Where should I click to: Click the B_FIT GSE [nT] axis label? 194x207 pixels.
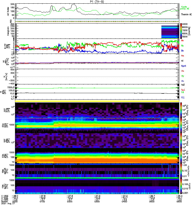click(7, 46)
